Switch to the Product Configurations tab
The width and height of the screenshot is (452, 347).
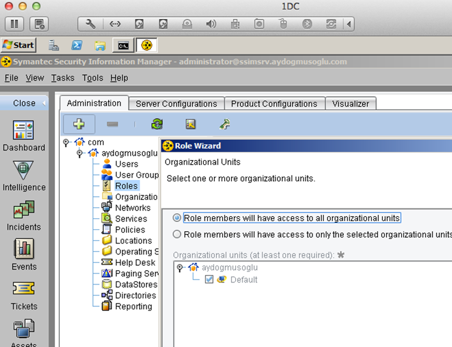click(x=274, y=104)
